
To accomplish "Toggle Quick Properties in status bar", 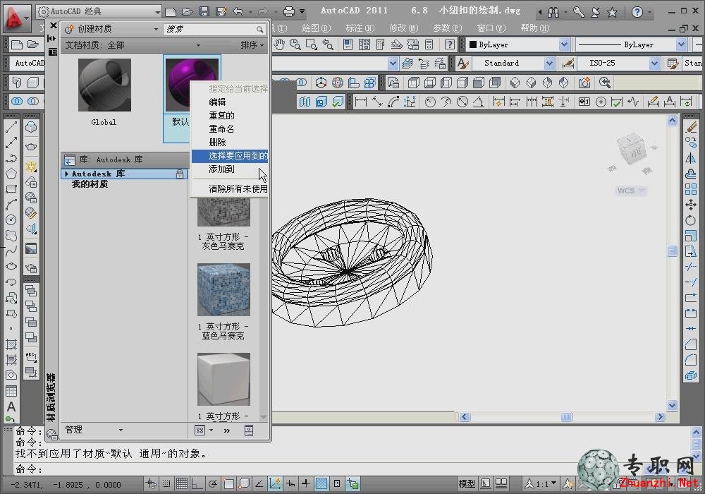I will coord(337,483).
